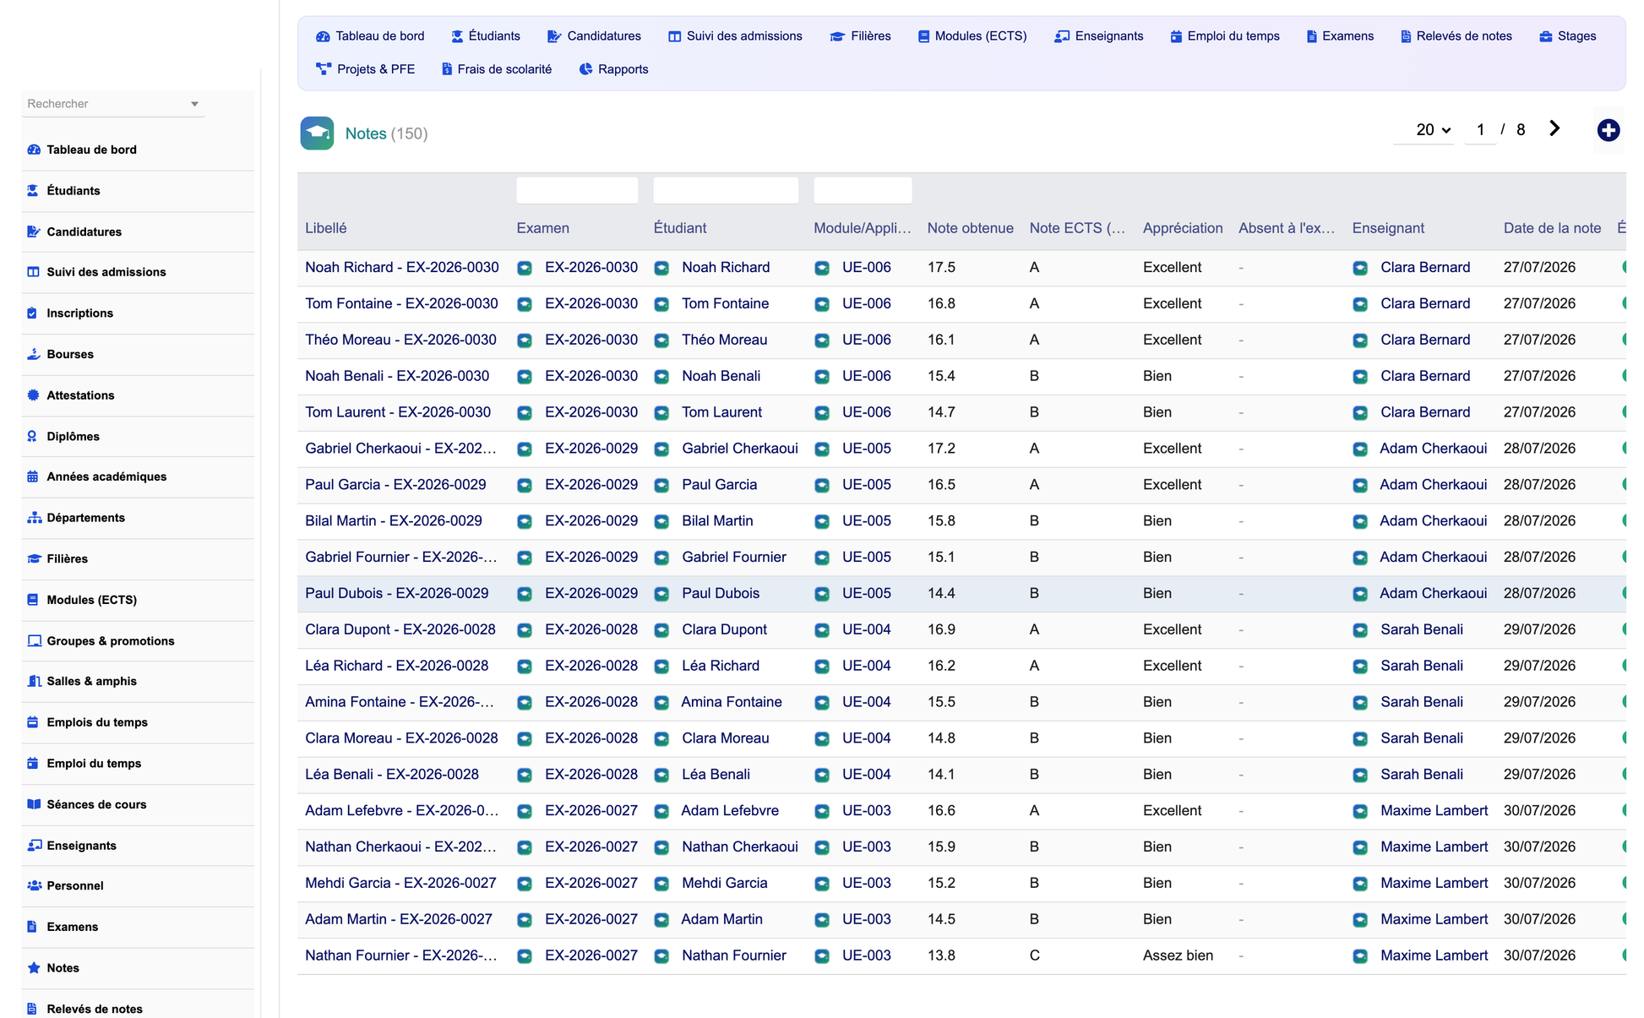Click date 29/07/2026 in Léa Benali row

point(1539,775)
